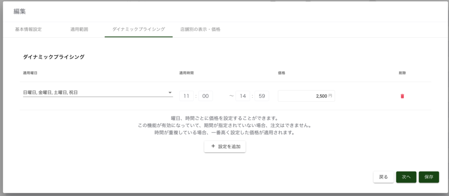449x196 pixels.
Task: Click the 削除 column header
Action: click(402, 73)
